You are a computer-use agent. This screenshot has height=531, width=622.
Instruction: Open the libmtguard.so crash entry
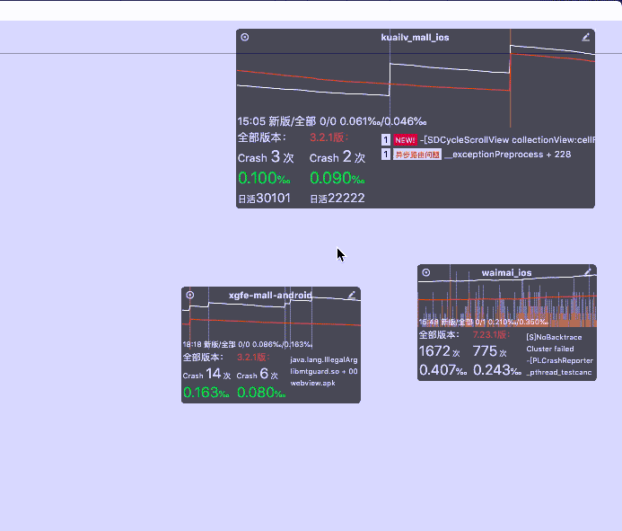click(324, 371)
